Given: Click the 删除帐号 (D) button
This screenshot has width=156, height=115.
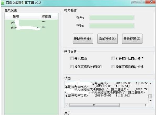Looking at the screenshot, I should pyautogui.click(x=83, y=39).
